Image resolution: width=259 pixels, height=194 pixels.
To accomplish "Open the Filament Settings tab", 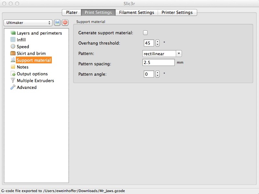I will point(137,12).
